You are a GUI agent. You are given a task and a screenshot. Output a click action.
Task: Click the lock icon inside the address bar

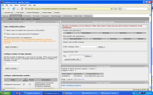tap(111, 9)
